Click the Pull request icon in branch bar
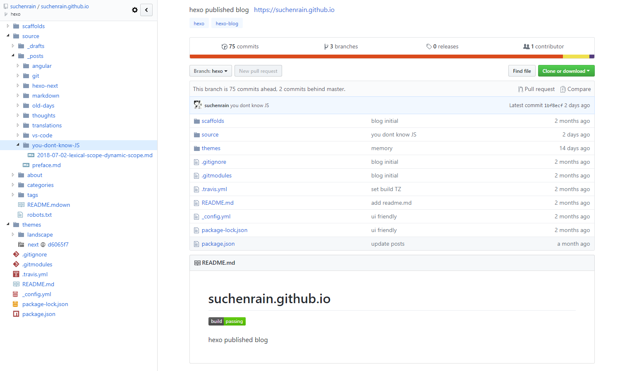Viewport: 620px width, 371px height. pyautogui.click(x=520, y=89)
